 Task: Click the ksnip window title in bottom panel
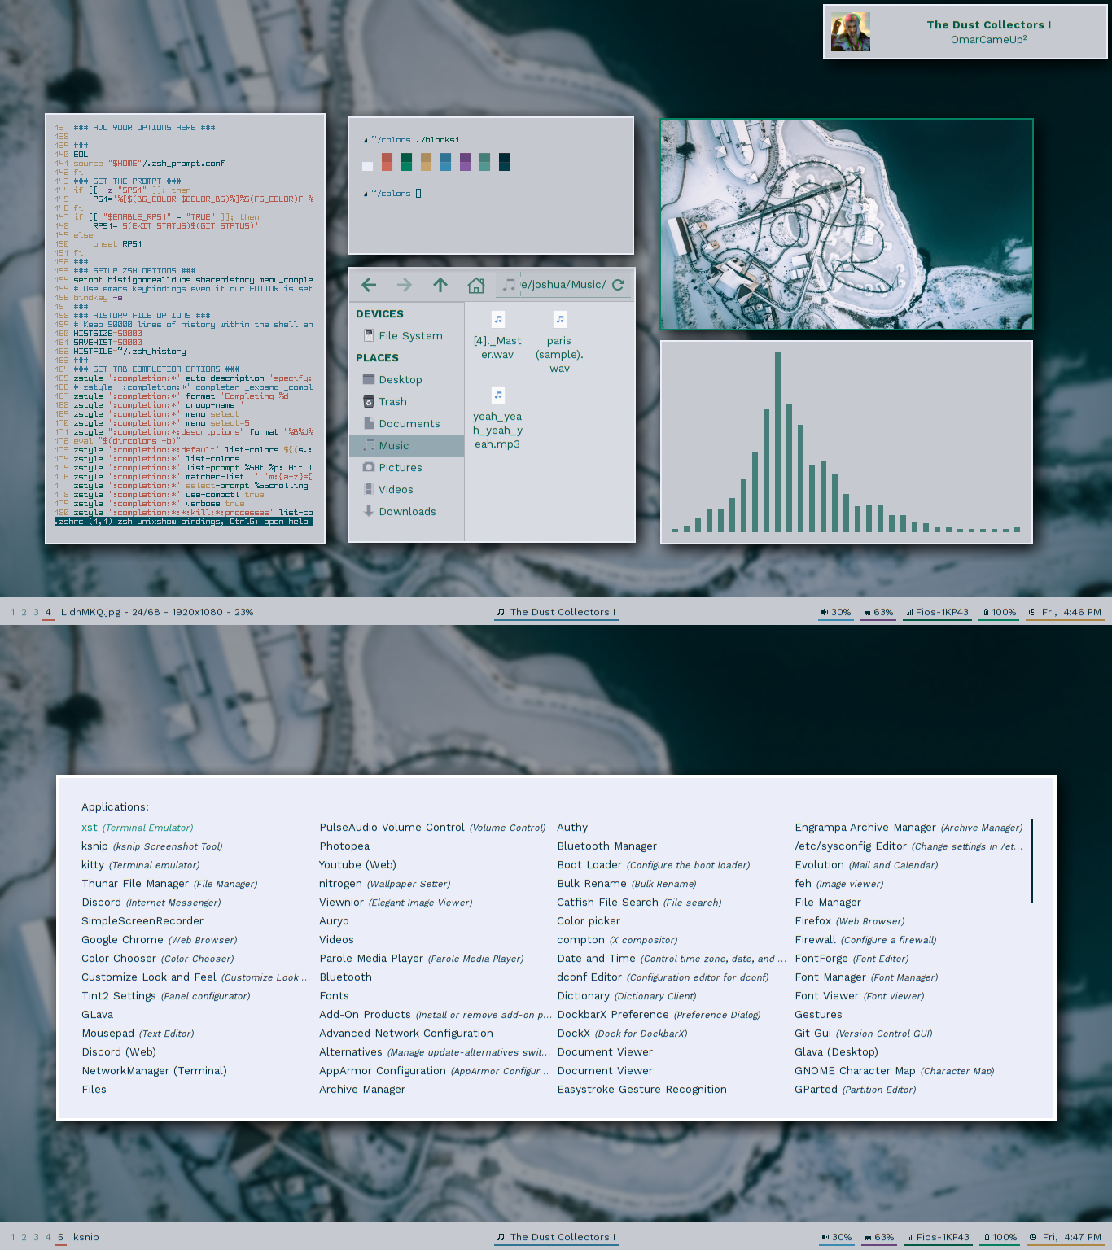(85, 1237)
